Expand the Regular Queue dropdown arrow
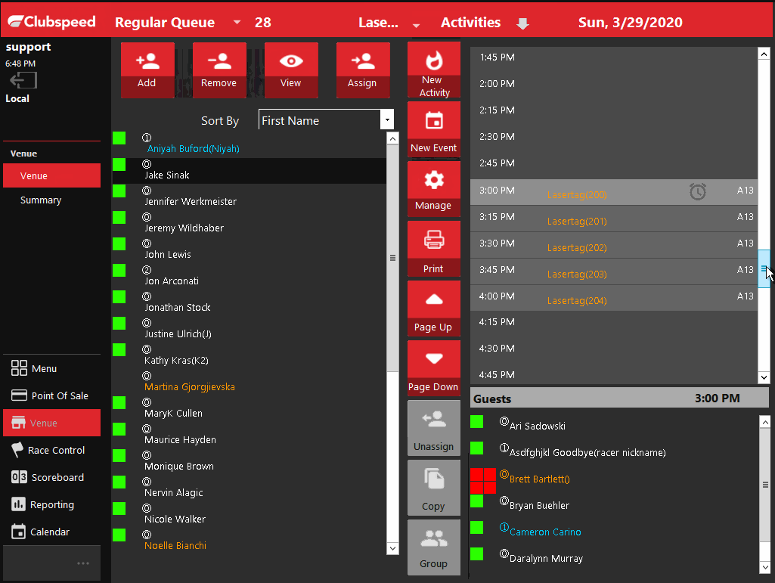The image size is (775, 583). point(237,22)
